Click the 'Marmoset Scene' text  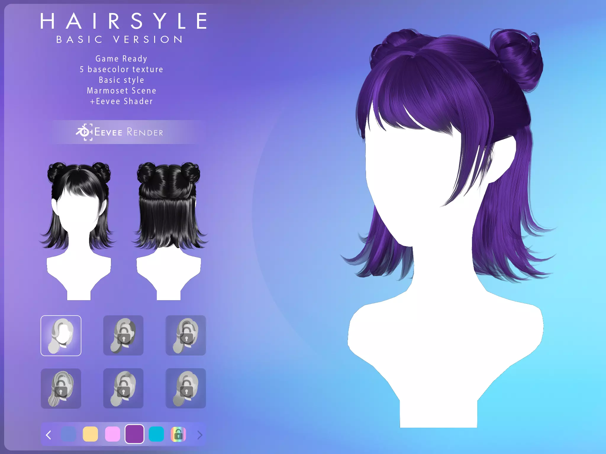point(121,91)
